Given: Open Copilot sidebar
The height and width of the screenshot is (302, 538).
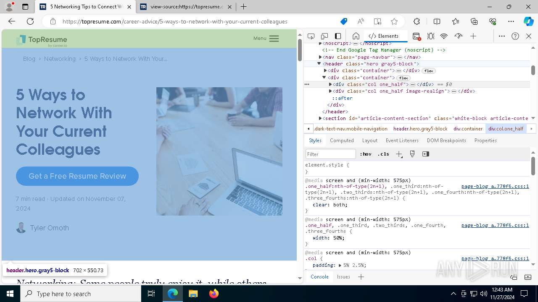Looking at the screenshot, I should [x=528, y=21].
